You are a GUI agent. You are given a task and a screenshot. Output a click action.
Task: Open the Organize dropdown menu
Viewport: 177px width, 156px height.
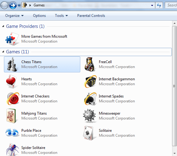click(x=14, y=16)
